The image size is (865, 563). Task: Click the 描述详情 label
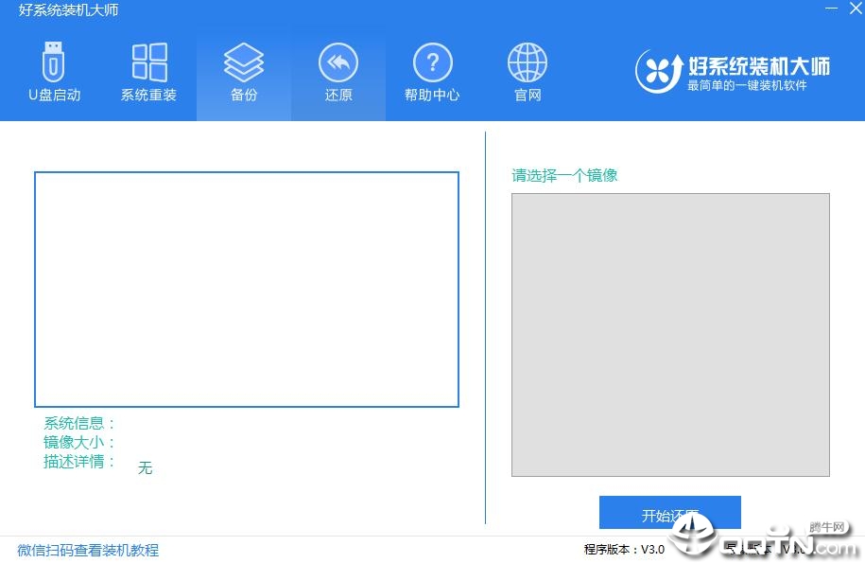coord(79,461)
